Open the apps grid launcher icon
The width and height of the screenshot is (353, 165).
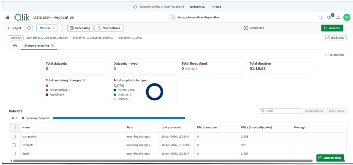pos(7,17)
